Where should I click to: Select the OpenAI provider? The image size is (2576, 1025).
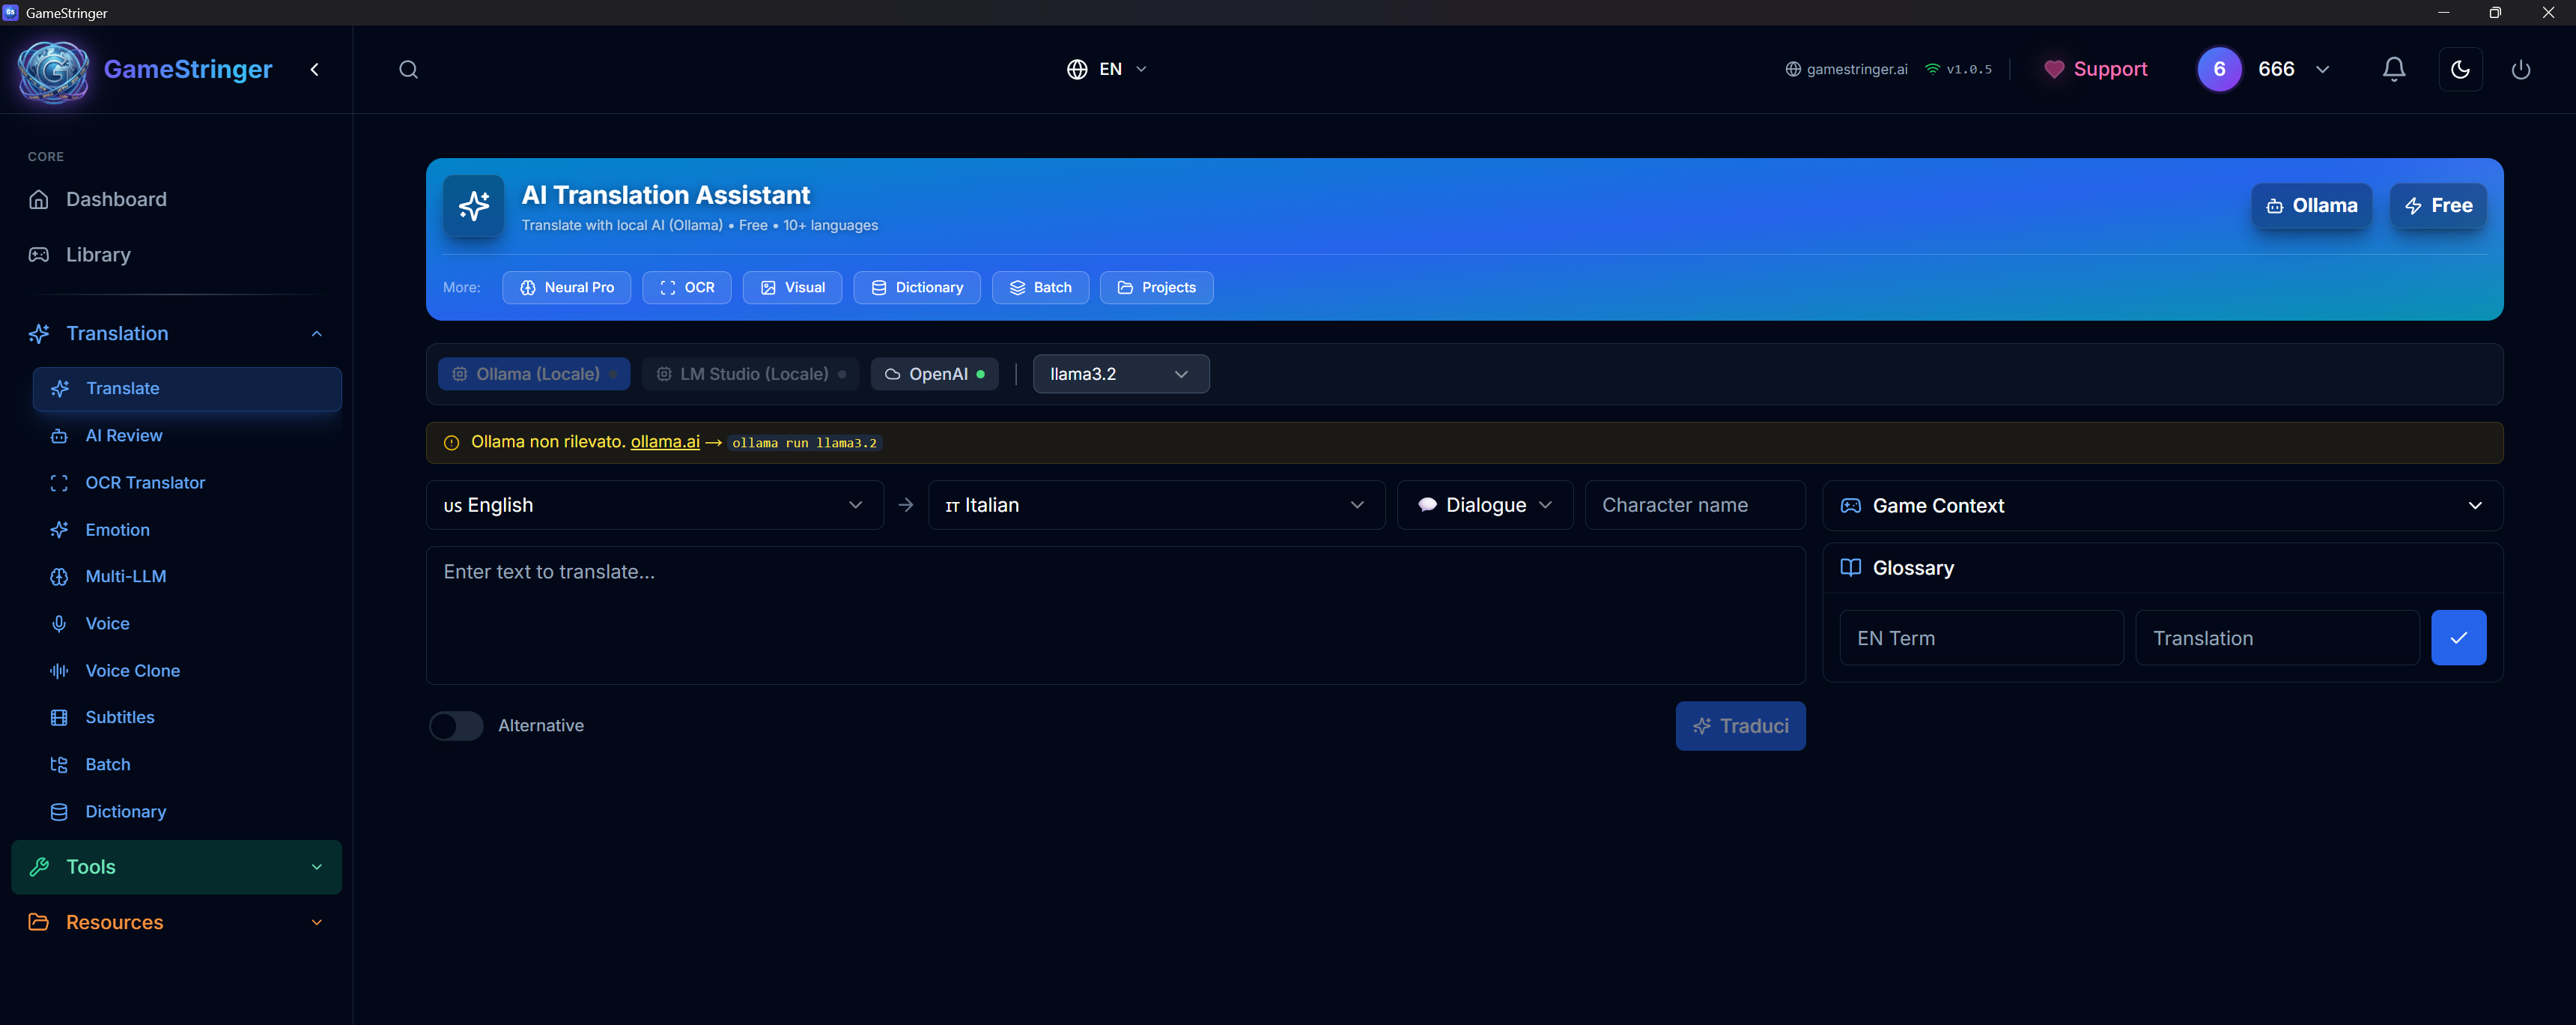935,375
